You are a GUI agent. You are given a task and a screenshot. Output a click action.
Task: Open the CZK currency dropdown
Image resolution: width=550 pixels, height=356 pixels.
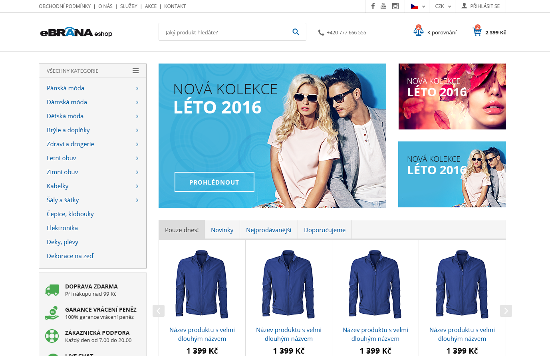coord(443,6)
